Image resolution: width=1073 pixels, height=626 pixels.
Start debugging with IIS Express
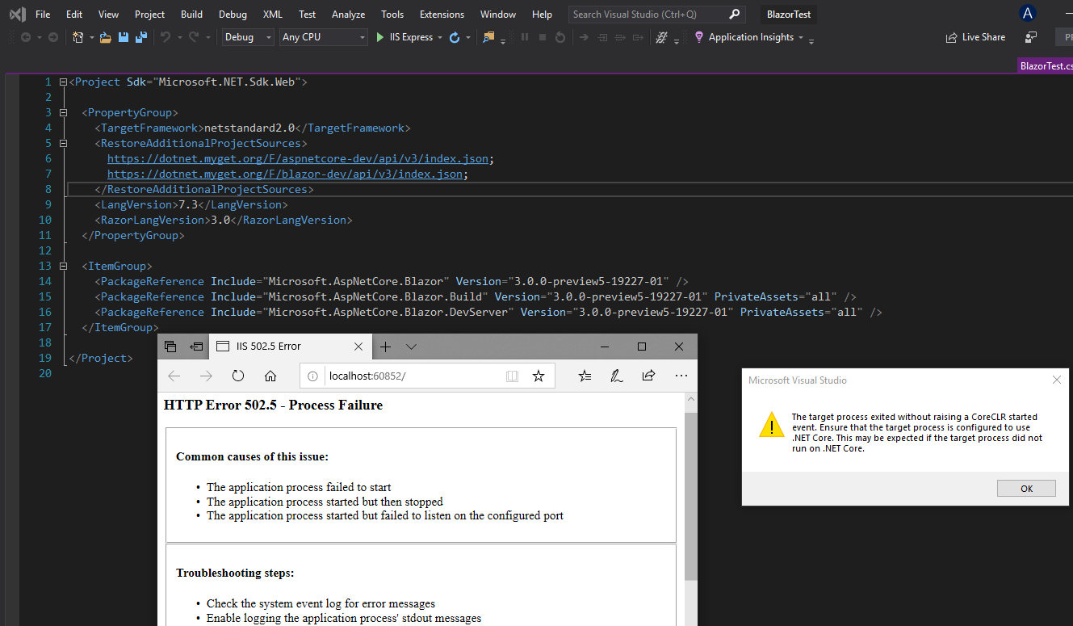coord(379,36)
